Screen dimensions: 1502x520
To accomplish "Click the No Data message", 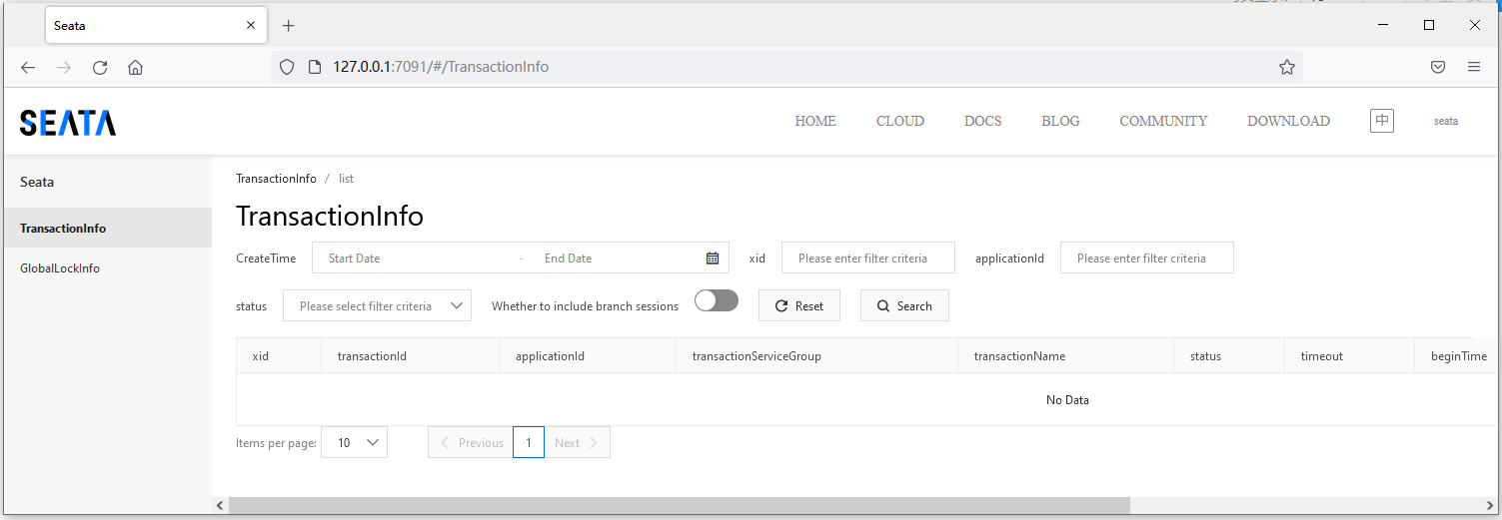I will click(1067, 399).
